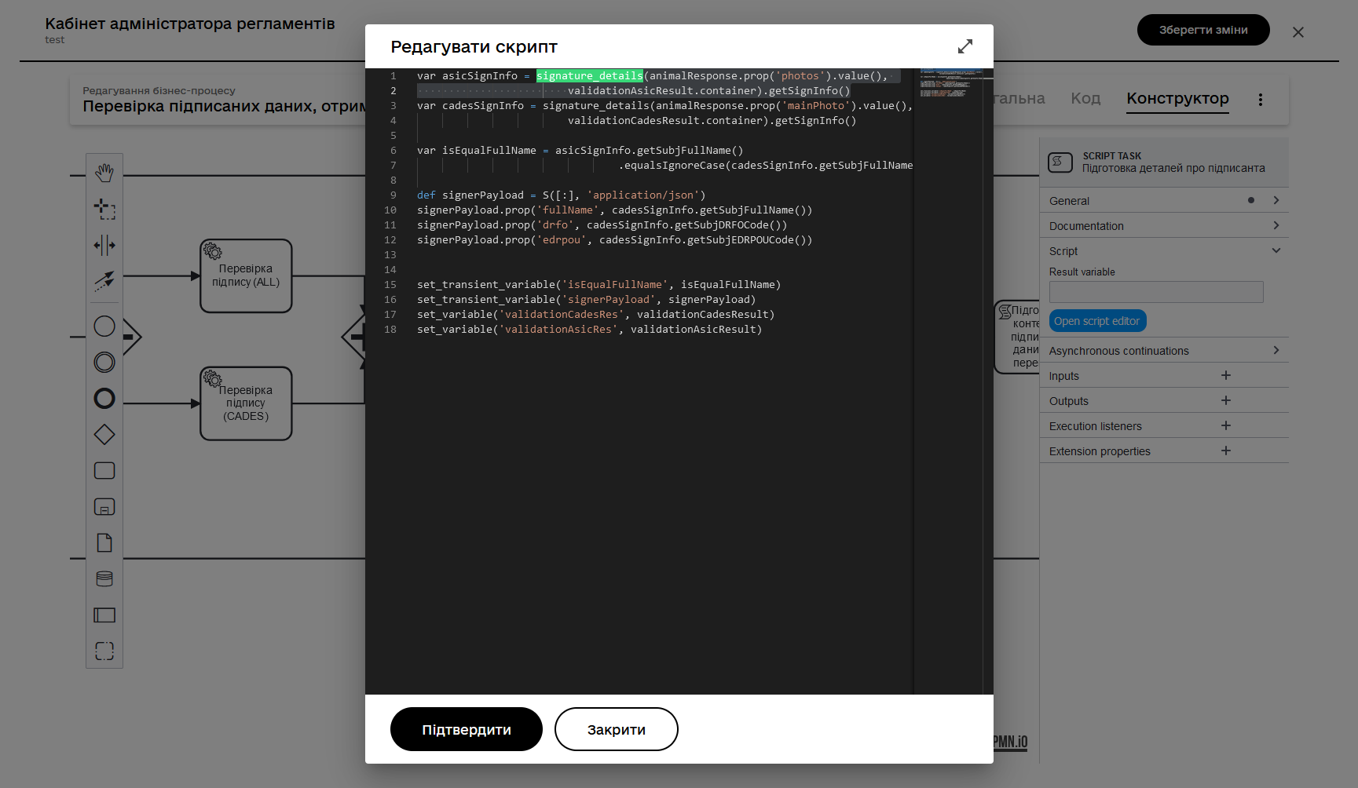
Task: Activate the lasso selection tool
Action: point(104,209)
